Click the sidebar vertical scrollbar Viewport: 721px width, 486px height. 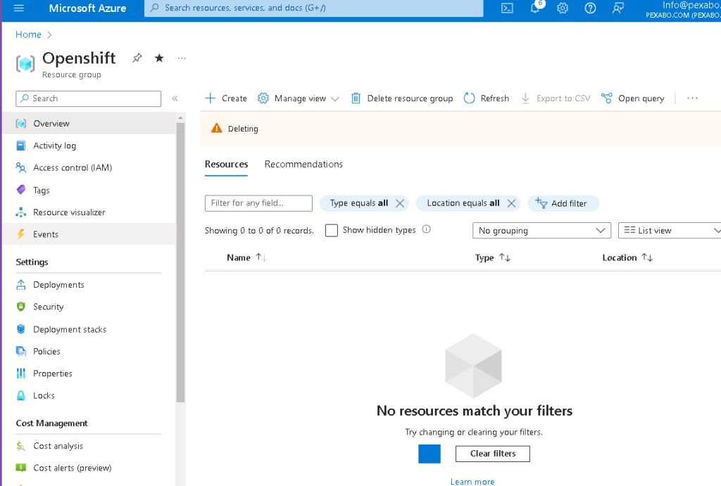(180, 262)
